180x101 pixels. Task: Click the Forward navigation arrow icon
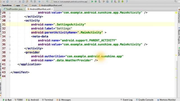tap(43, 1)
